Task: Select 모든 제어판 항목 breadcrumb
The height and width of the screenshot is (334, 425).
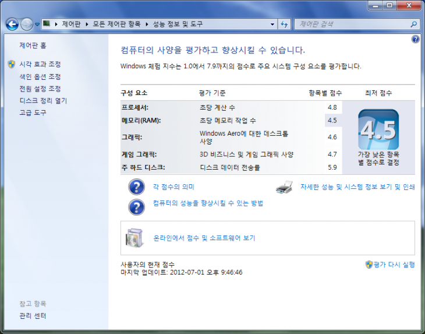Action: [117, 24]
